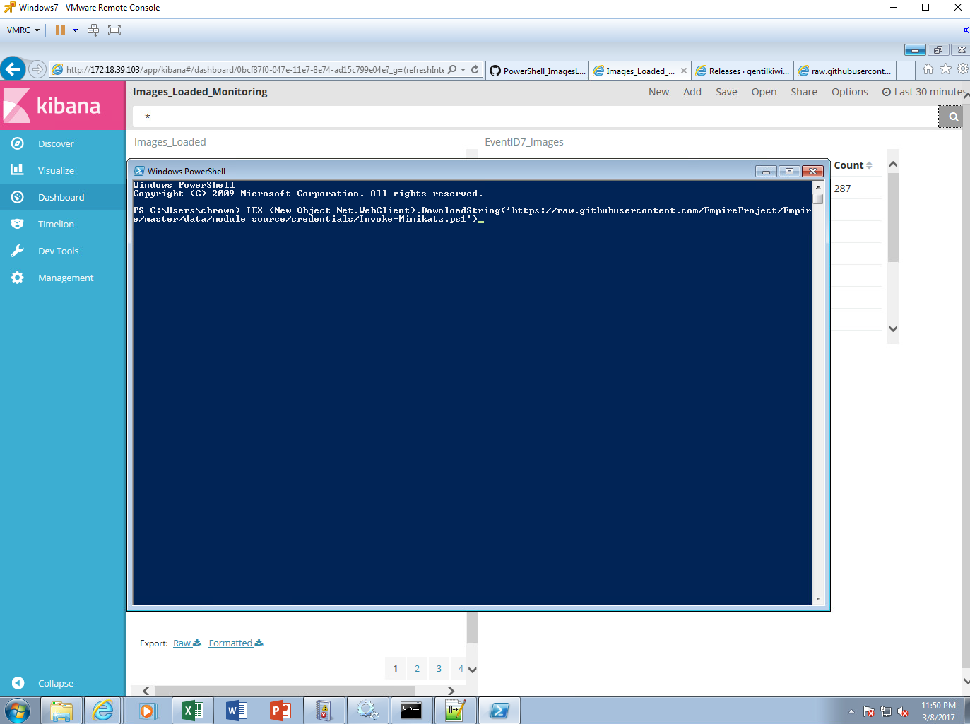This screenshot has width=970, height=724.
Task: Open the Last 30 minutes time picker
Action: coord(923,92)
